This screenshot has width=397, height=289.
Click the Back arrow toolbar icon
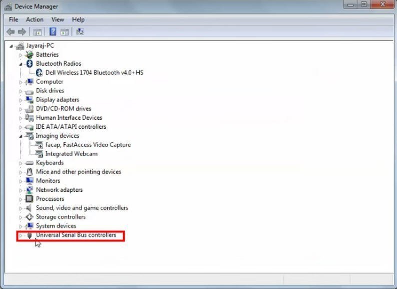11,32
